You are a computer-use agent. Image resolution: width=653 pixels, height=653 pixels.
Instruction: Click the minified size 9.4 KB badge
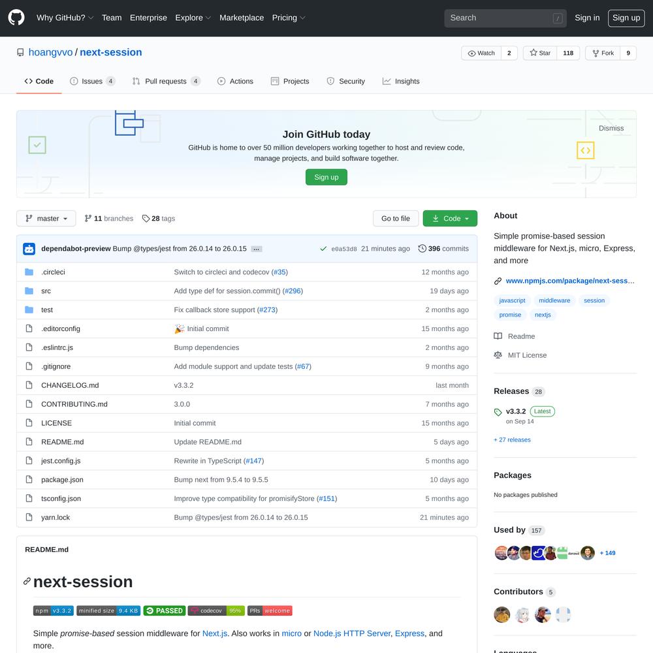coord(108,611)
